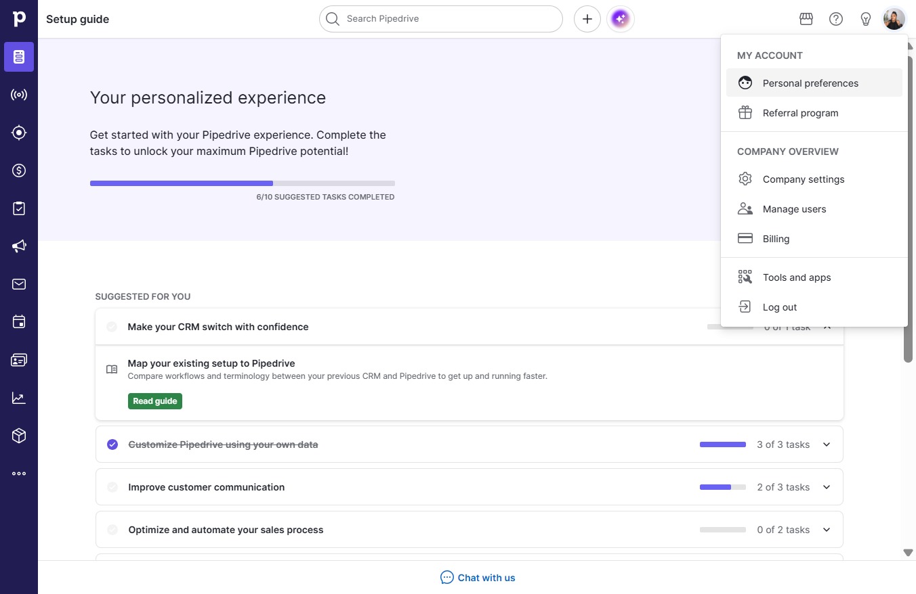Click the Read guide button
This screenshot has width=916, height=594.
pos(155,401)
